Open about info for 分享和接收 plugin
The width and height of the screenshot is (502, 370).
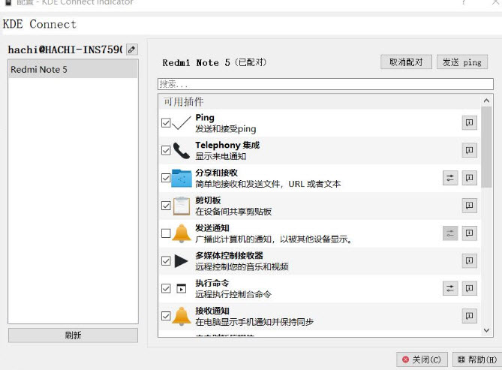point(469,178)
